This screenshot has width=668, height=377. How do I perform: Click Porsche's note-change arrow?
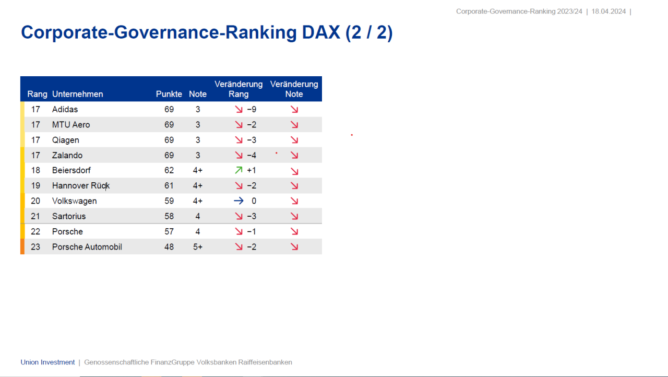pyautogui.click(x=294, y=231)
